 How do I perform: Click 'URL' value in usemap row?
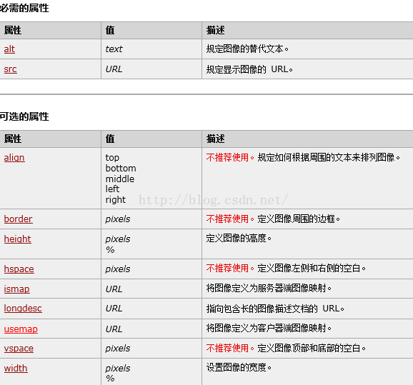pos(114,329)
